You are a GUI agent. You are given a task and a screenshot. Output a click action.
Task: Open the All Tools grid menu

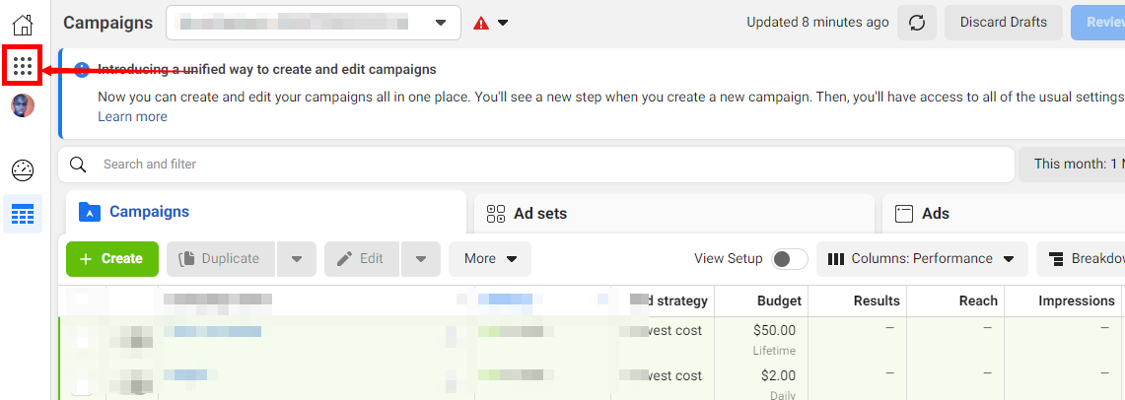pyautogui.click(x=24, y=68)
